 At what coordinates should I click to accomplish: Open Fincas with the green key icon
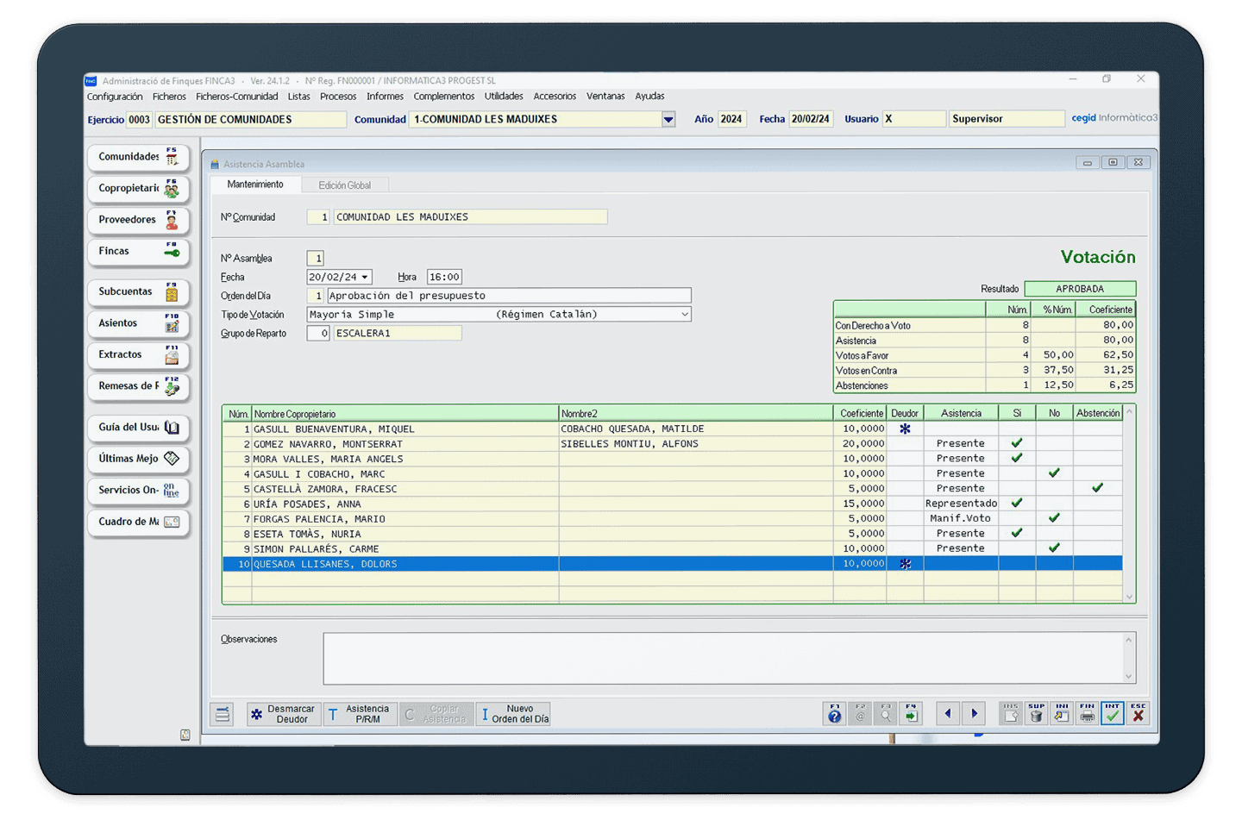[138, 252]
